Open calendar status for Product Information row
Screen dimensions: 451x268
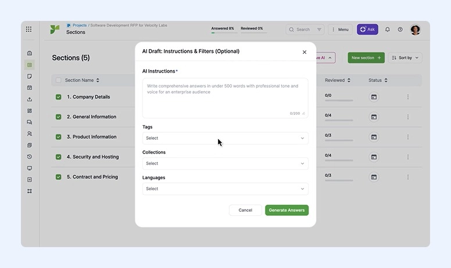tap(374, 137)
